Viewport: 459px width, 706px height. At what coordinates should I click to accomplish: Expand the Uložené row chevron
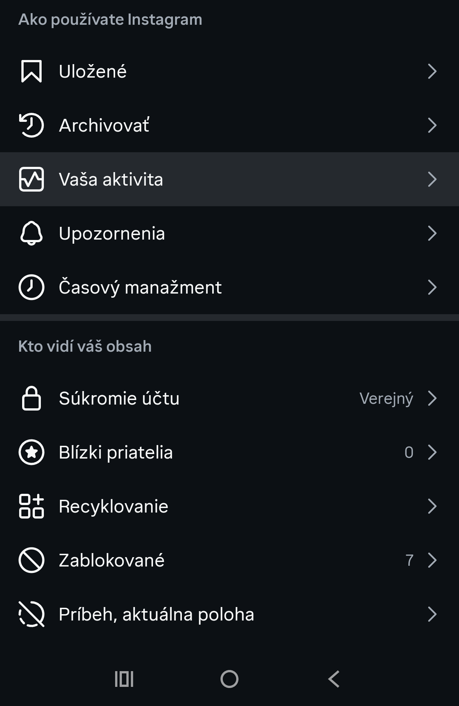(x=432, y=71)
